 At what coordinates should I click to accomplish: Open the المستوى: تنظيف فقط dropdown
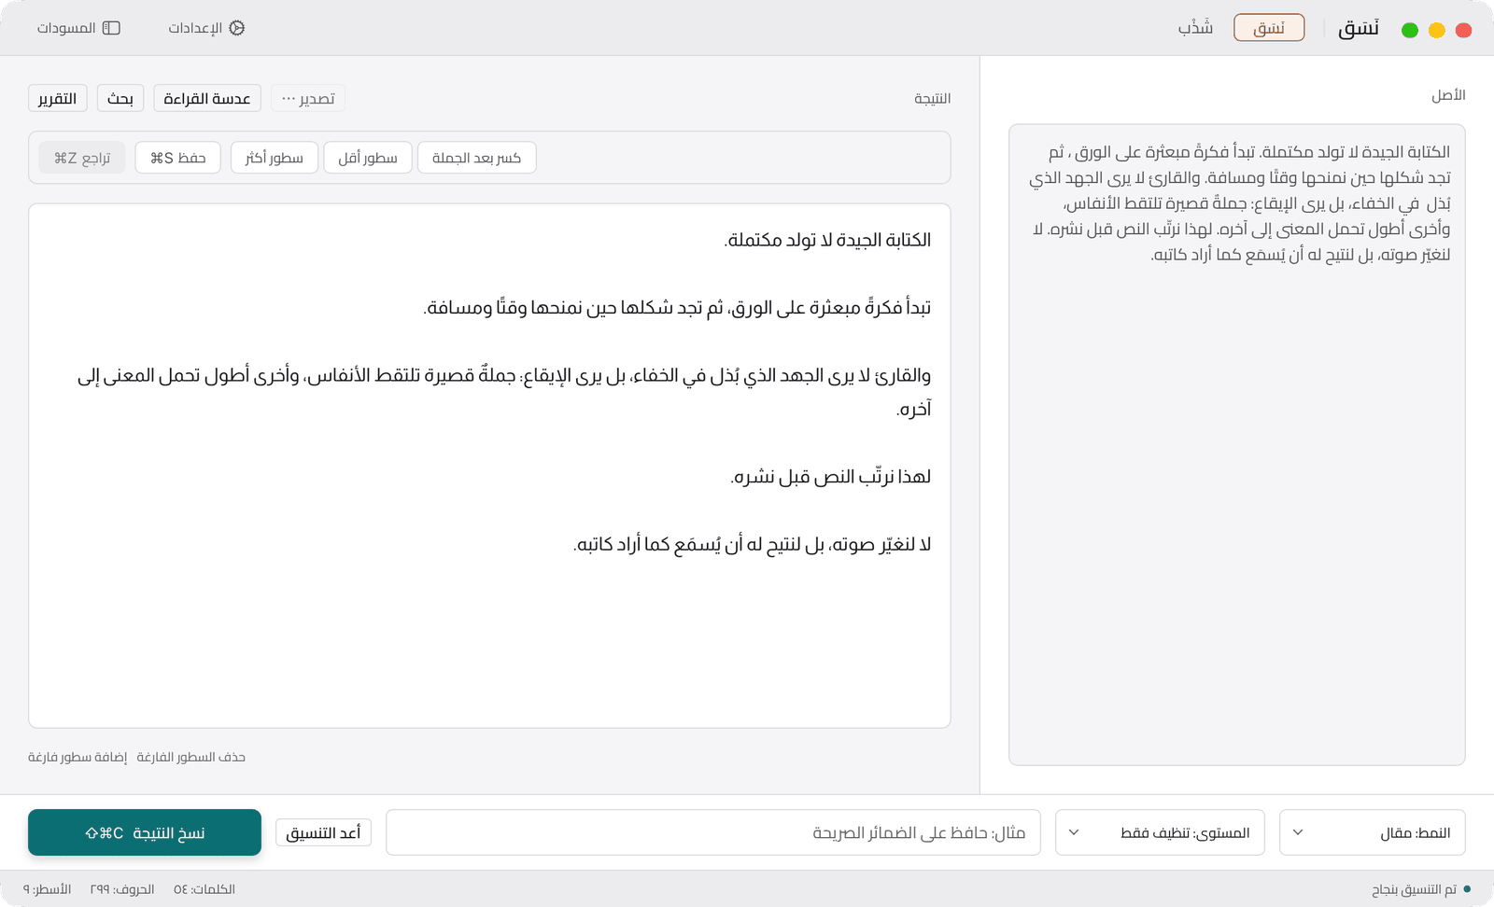tap(1160, 832)
